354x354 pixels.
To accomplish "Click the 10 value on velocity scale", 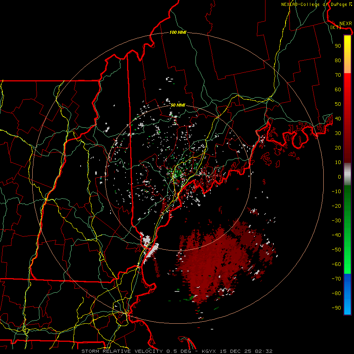I will (x=338, y=162).
